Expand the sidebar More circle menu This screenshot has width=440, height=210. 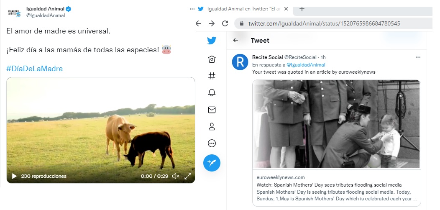pyautogui.click(x=212, y=143)
